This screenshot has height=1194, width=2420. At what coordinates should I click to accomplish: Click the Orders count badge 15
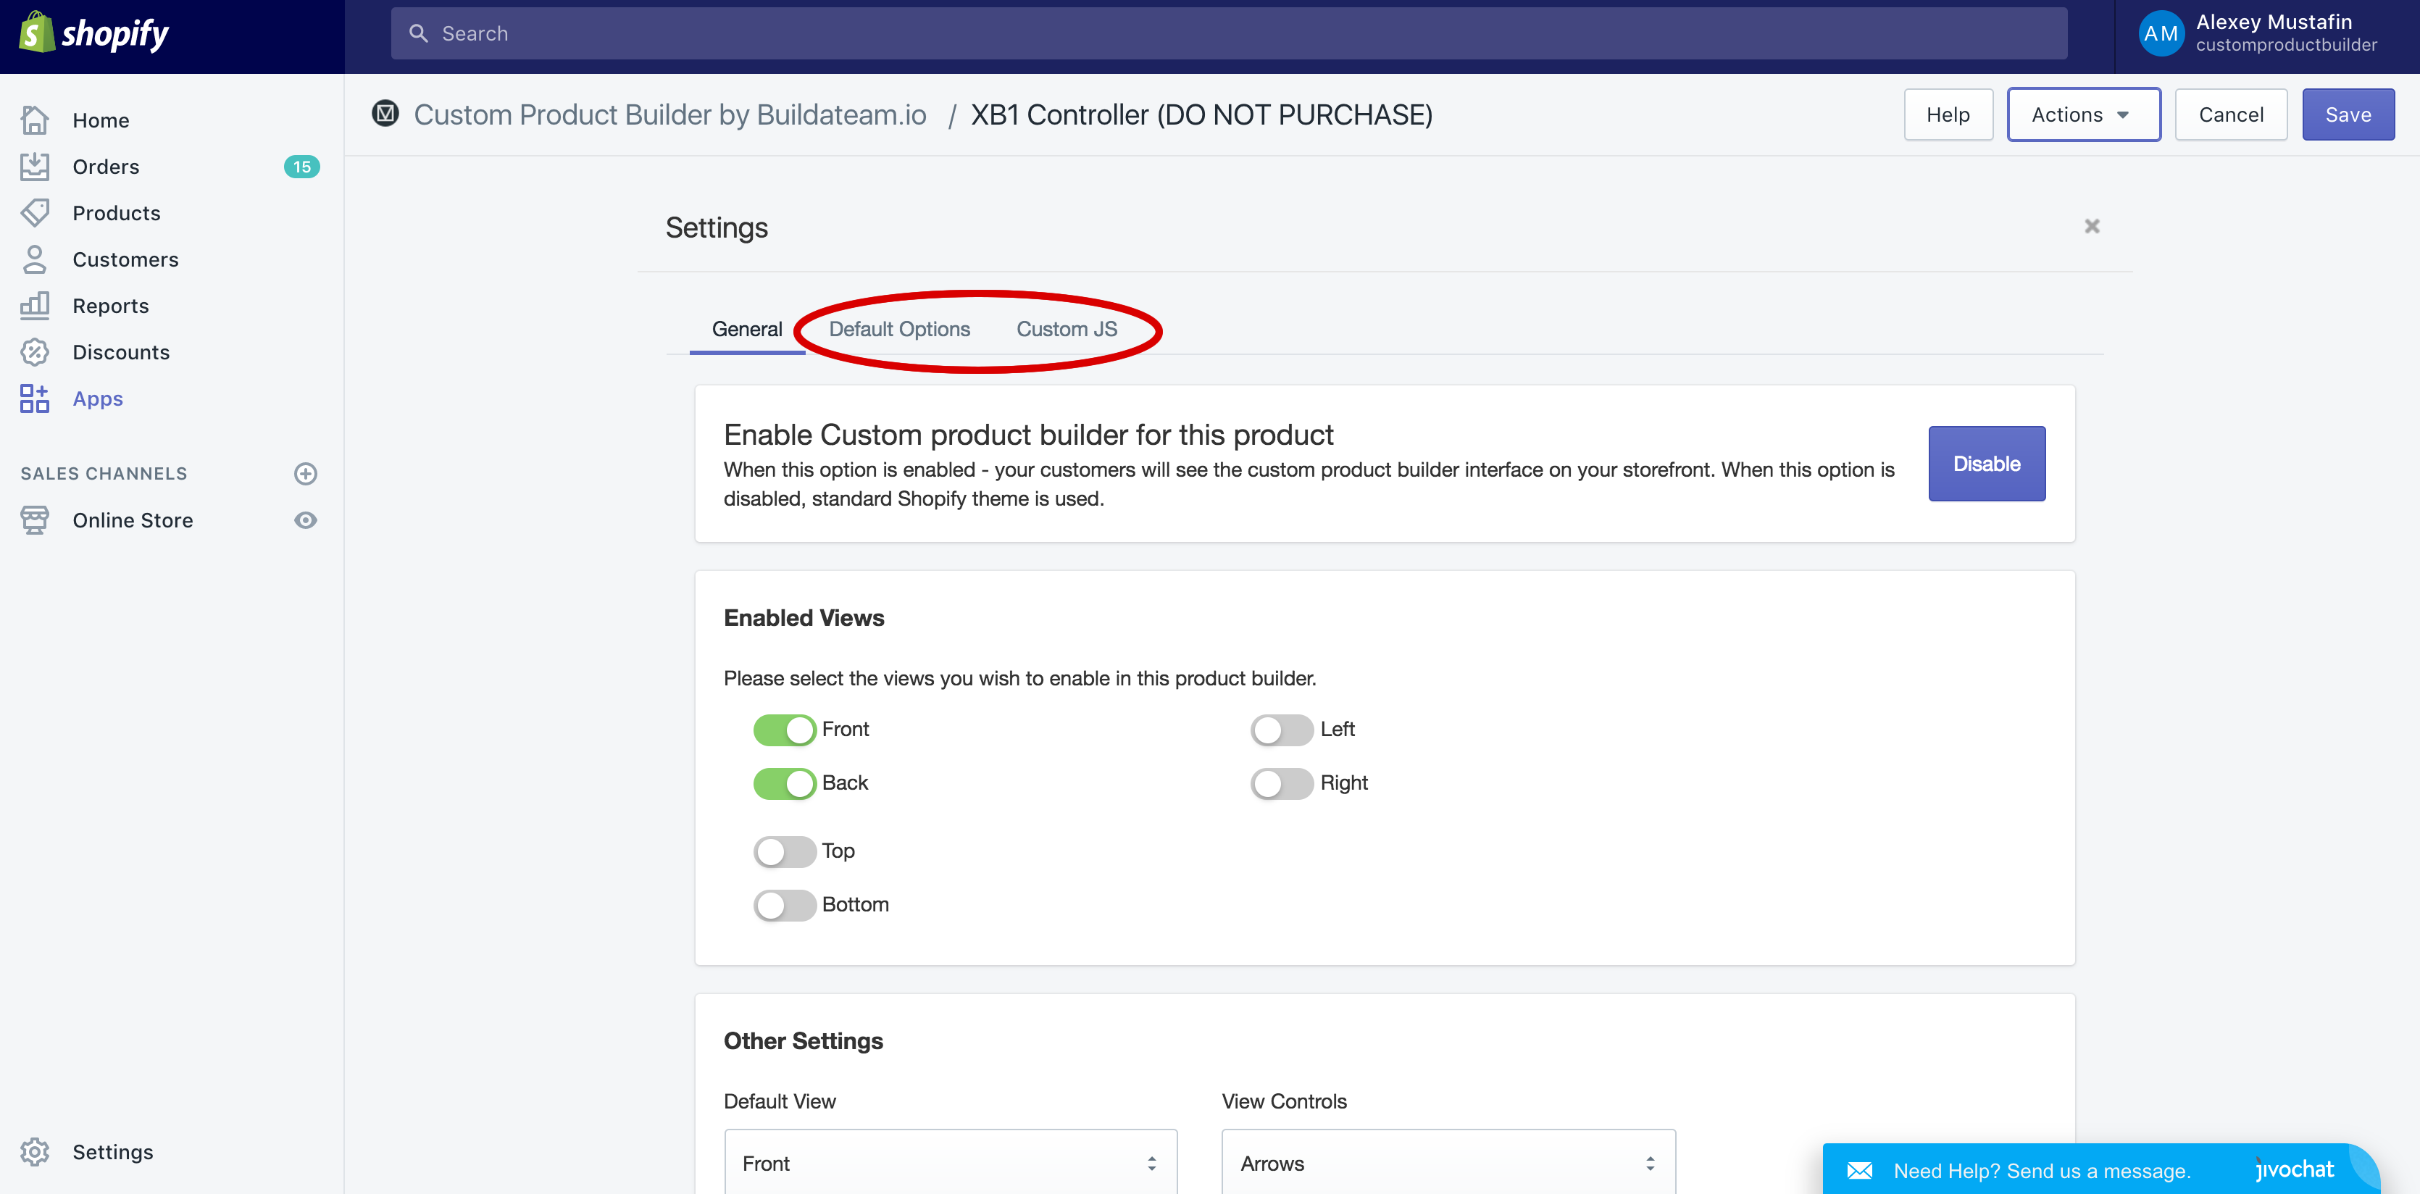(x=301, y=167)
